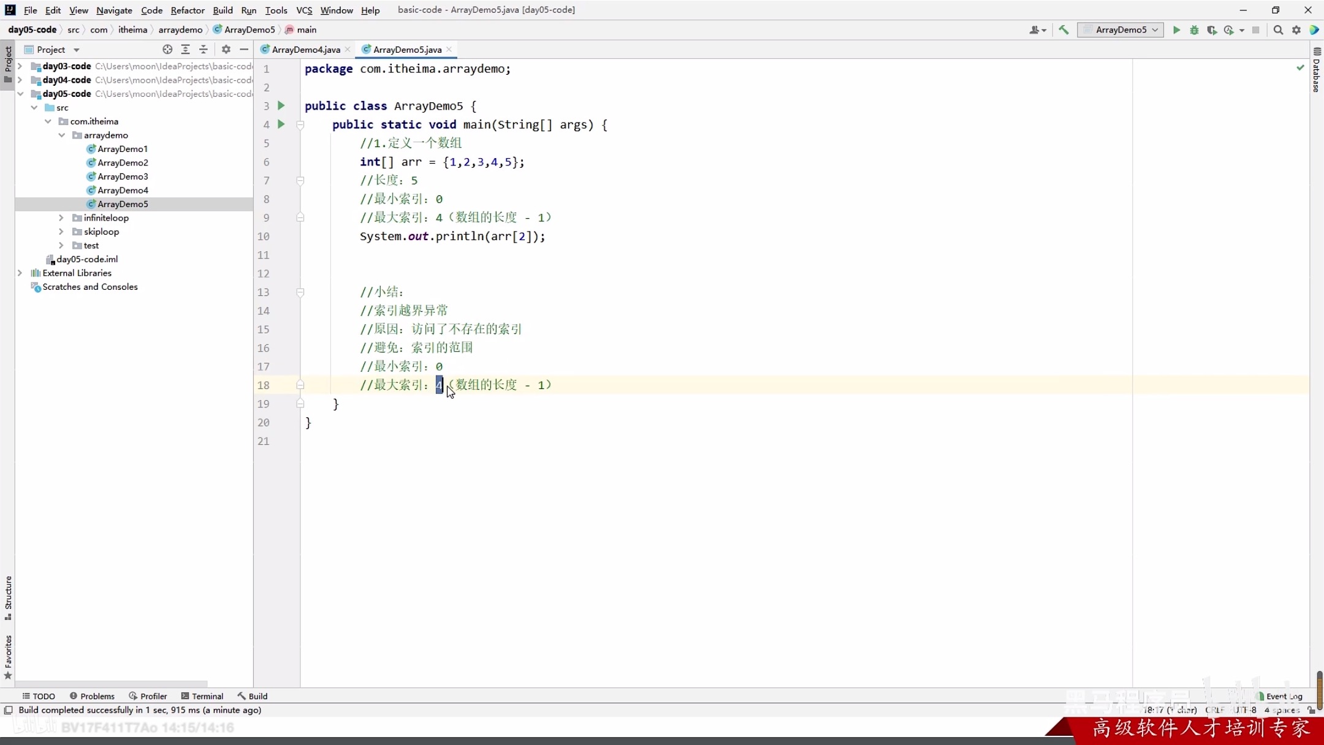The width and height of the screenshot is (1324, 745).
Task: Click the build hammer icon in the toolbar
Action: click(1064, 29)
